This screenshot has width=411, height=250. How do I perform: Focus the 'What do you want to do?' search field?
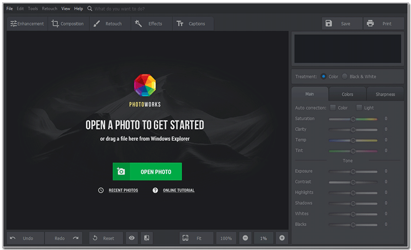(x=120, y=9)
